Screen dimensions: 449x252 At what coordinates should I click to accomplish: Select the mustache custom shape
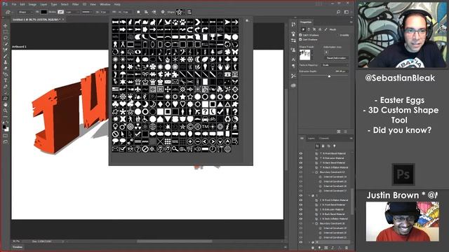point(198,119)
